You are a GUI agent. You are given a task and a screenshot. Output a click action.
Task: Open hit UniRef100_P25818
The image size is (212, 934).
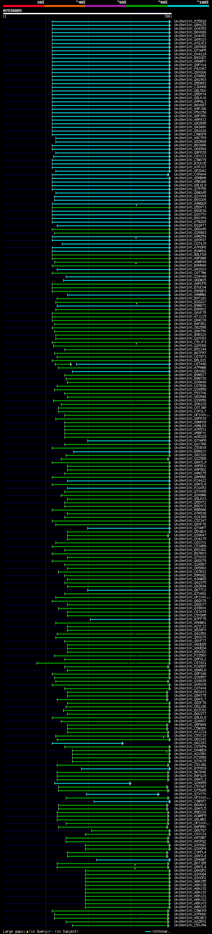tap(190, 22)
